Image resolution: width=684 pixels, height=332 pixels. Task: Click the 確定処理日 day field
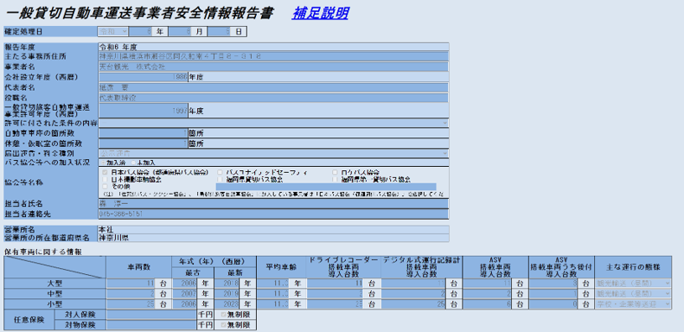[219, 31]
